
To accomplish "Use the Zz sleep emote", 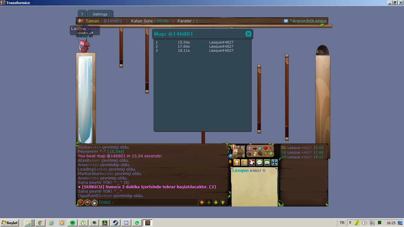I will [255, 154].
